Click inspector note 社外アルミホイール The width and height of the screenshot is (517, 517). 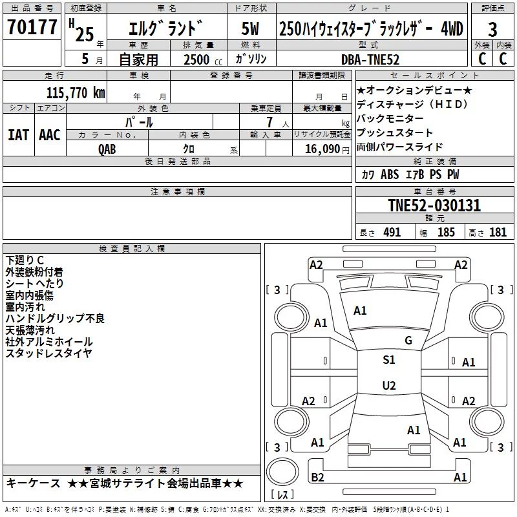[49, 342]
